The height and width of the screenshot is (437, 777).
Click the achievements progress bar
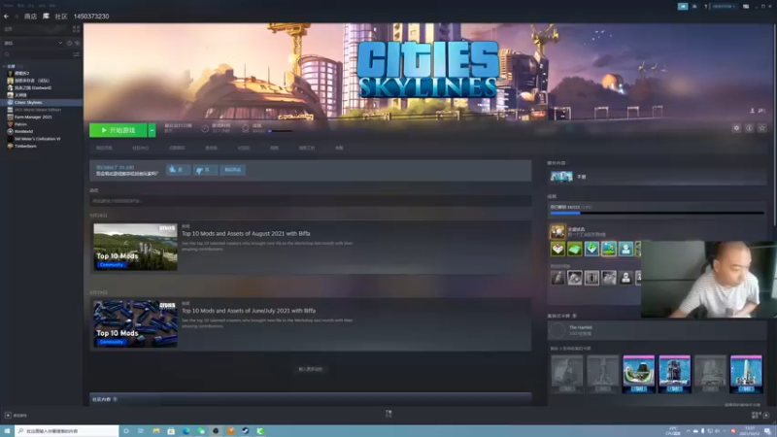coord(657,213)
